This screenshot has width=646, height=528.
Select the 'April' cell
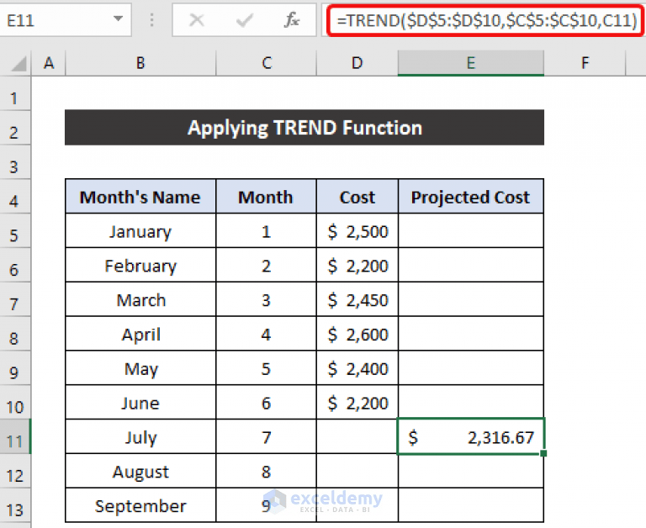(x=140, y=334)
